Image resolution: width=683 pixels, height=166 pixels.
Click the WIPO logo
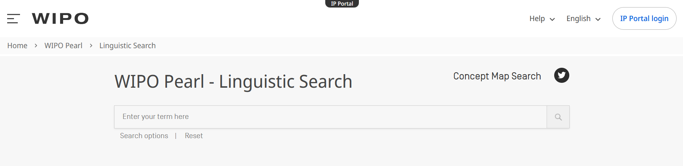(60, 18)
